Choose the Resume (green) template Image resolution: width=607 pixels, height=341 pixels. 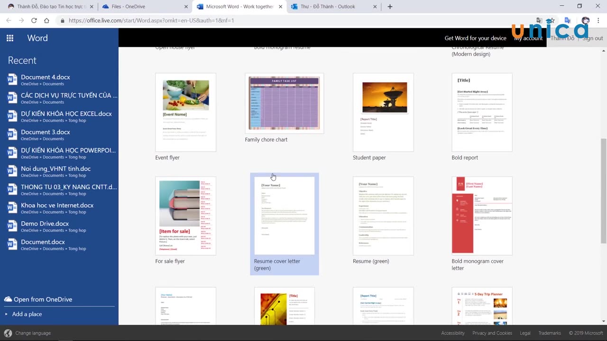point(383,216)
